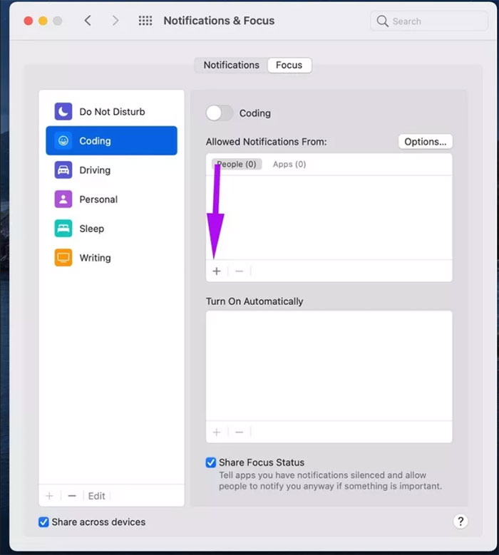Uncheck Share Focus Status checkbox
Viewport: 499px width, 555px height.
(x=211, y=462)
